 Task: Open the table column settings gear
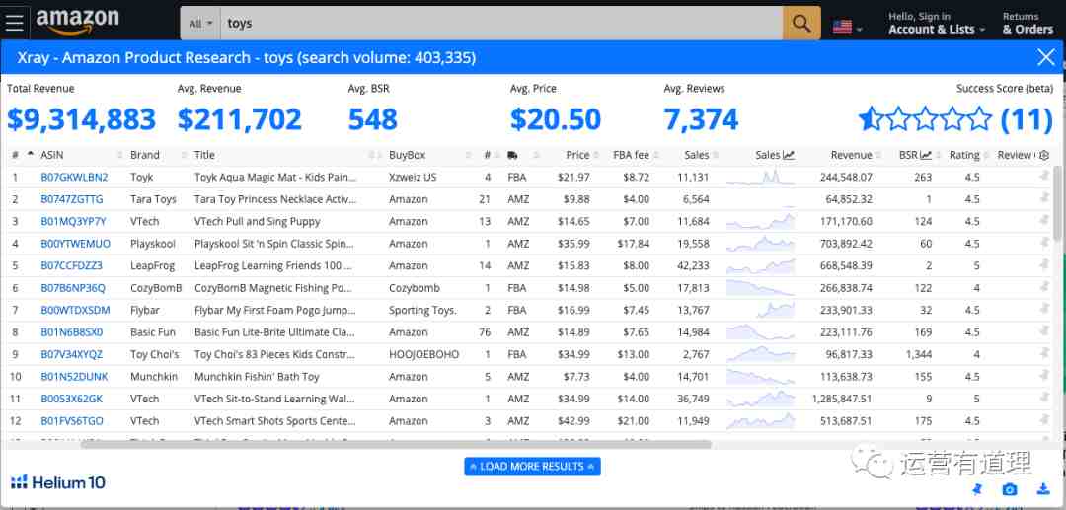pyautogui.click(x=1044, y=156)
